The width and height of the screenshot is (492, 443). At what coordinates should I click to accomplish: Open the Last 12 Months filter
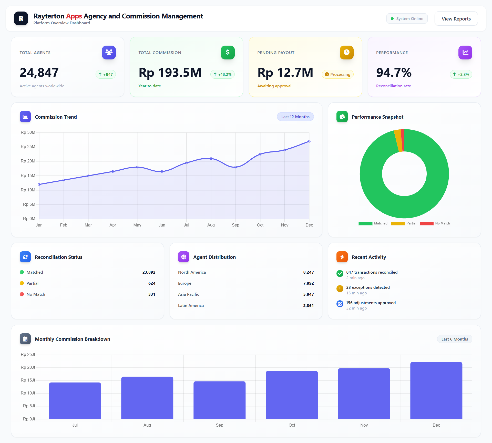tap(295, 117)
